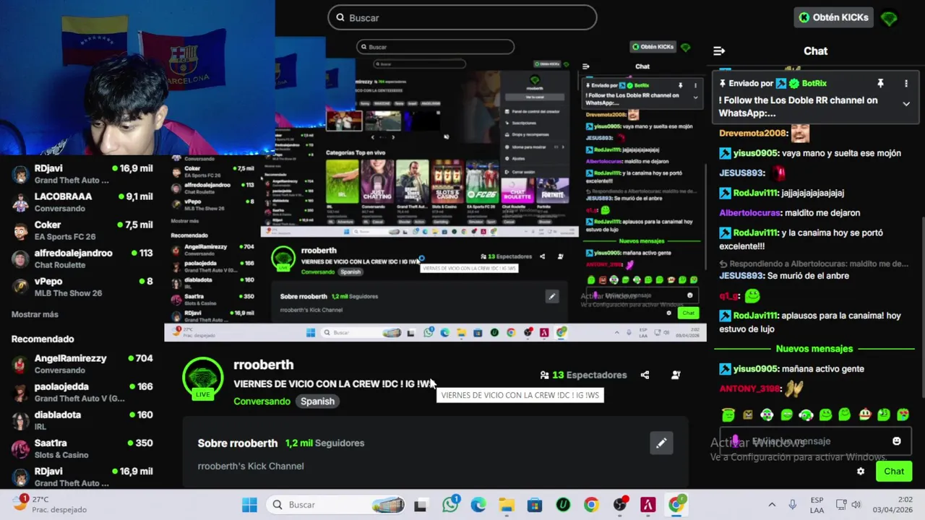This screenshot has height=520, width=925.
Task: Open Microsoft Store from the taskbar
Action: [535, 505]
